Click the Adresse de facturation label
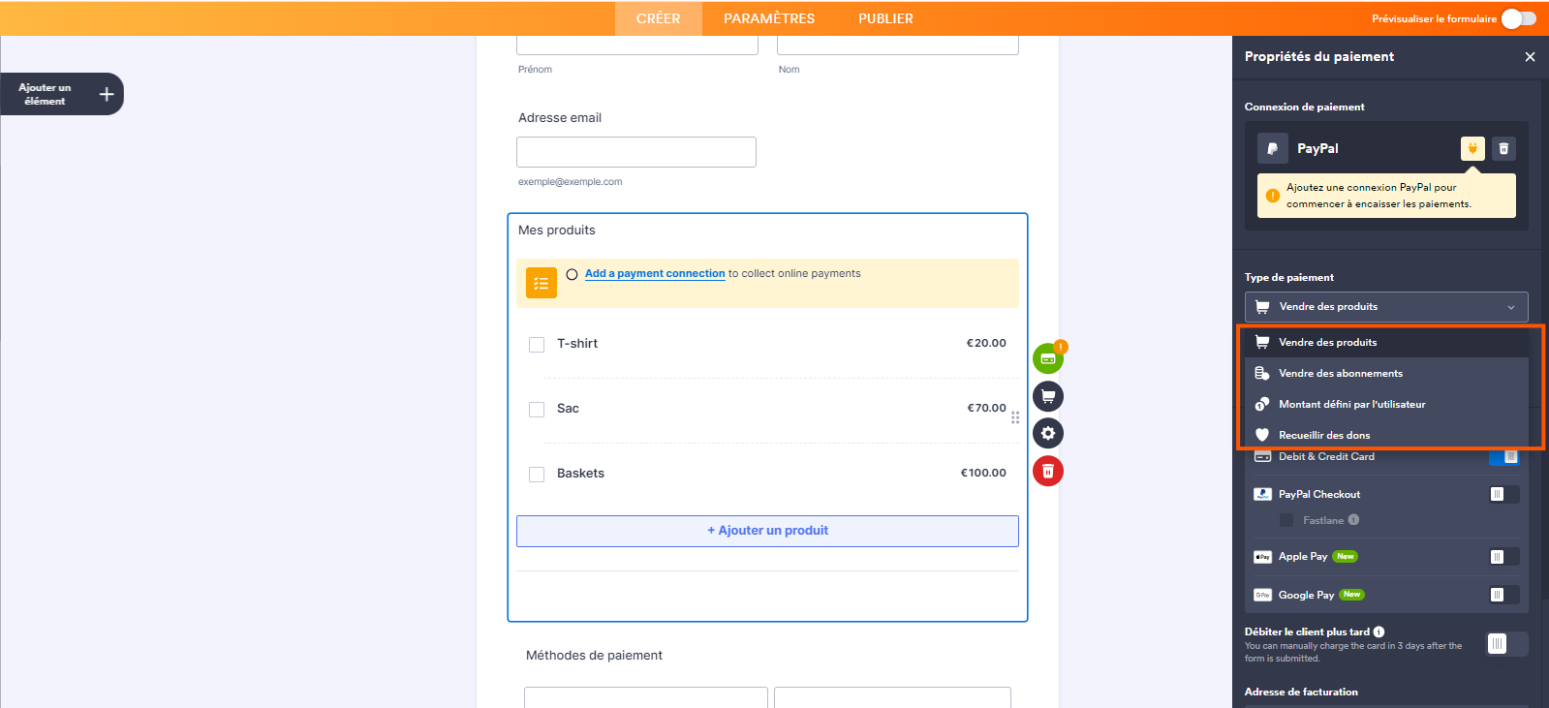1549x708 pixels. pos(1301,692)
